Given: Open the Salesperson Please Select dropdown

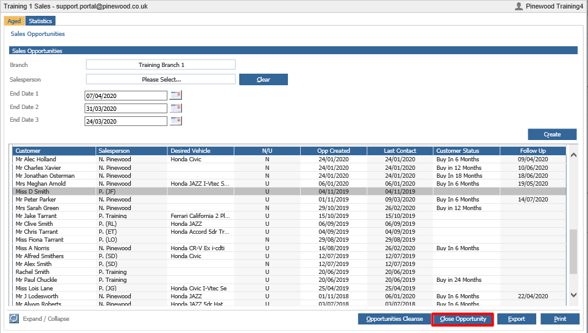Looking at the screenshot, I should click(x=161, y=79).
